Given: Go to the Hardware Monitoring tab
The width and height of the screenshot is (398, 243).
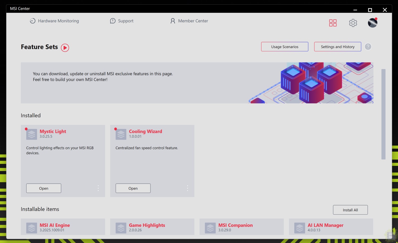Looking at the screenshot, I should click(x=54, y=21).
